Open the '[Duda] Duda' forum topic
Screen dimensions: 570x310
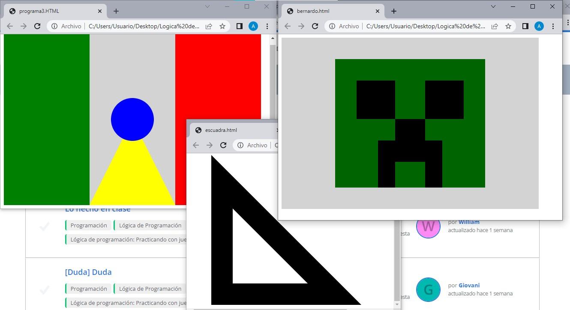click(88, 272)
